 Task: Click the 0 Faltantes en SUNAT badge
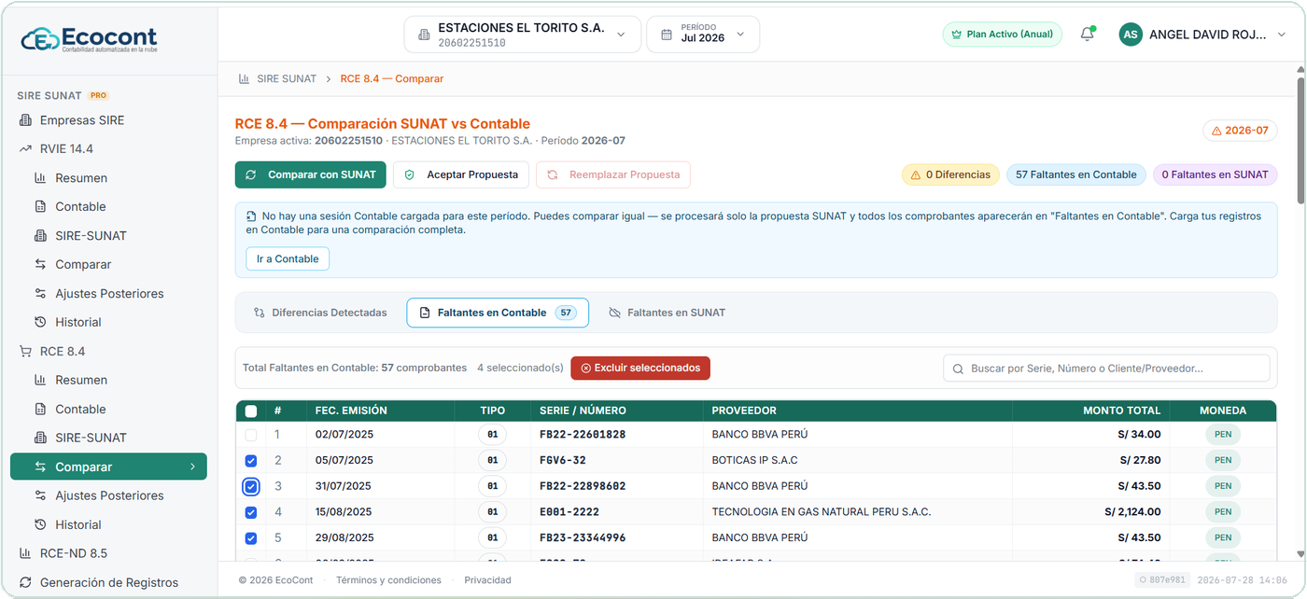[1216, 174]
